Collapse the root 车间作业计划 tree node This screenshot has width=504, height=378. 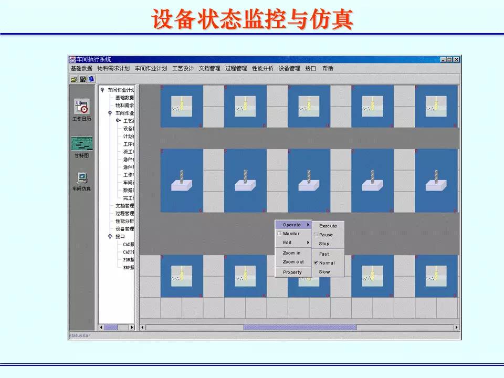coord(102,90)
